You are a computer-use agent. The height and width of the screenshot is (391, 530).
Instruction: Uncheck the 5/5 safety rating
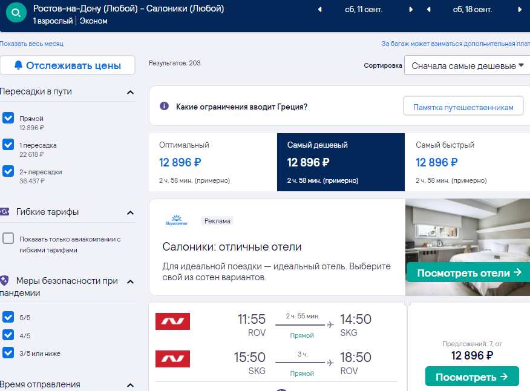pos(8,317)
